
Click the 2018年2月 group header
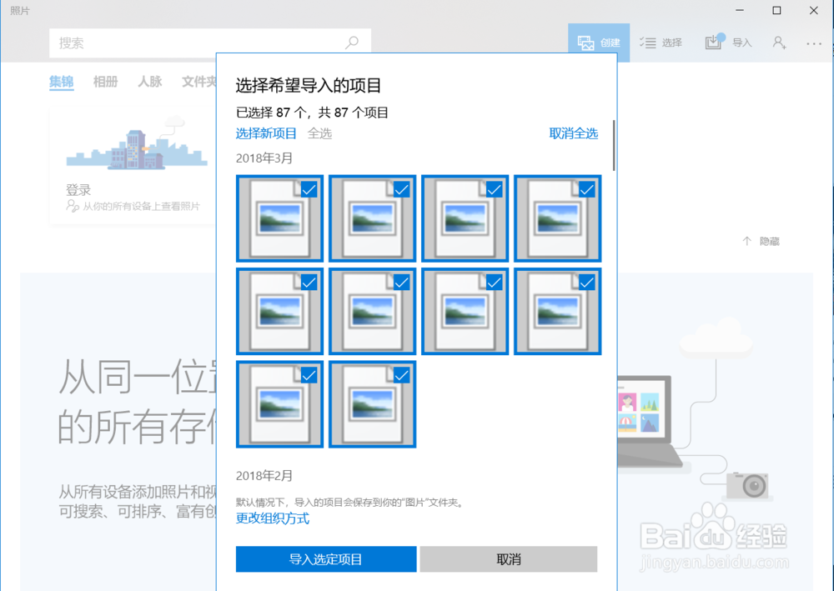[264, 476]
